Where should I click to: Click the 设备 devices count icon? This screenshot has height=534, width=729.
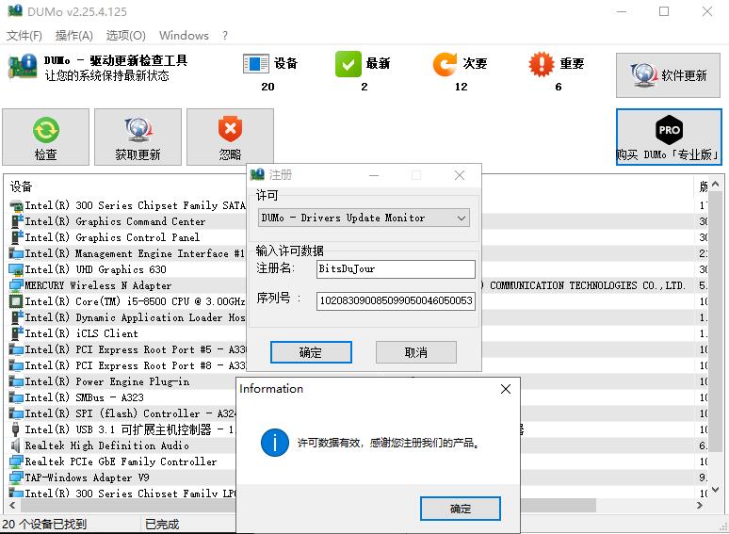coord(256,64)
